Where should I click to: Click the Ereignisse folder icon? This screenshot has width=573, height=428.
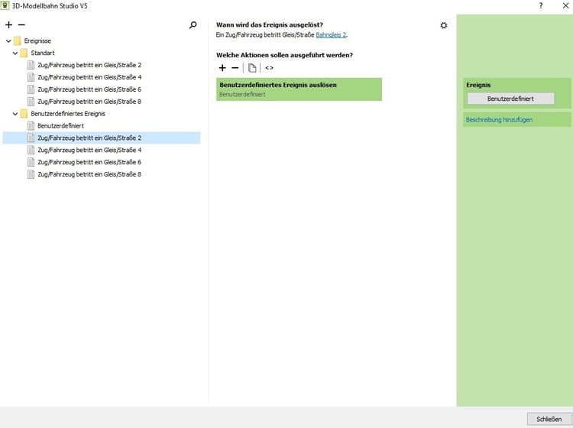tap(17, 41)
